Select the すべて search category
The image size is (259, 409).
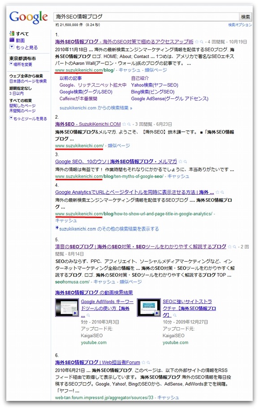point(22,34)
